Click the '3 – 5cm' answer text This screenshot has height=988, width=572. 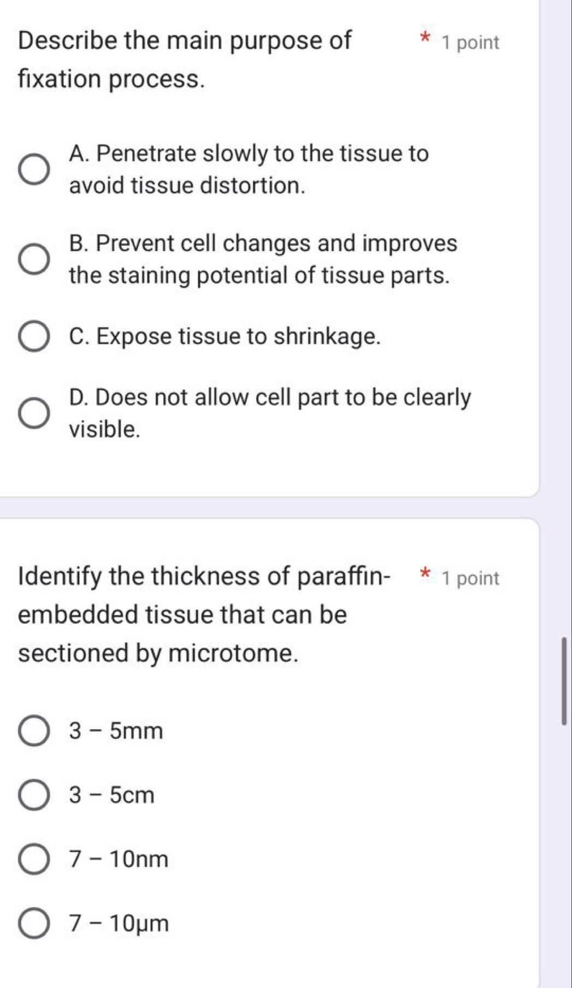(x=112, y=795)
